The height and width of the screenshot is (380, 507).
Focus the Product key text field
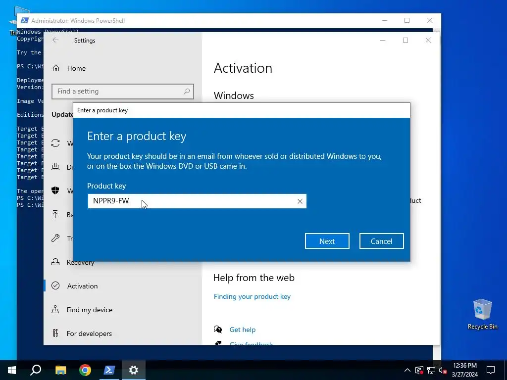(197, 201)
